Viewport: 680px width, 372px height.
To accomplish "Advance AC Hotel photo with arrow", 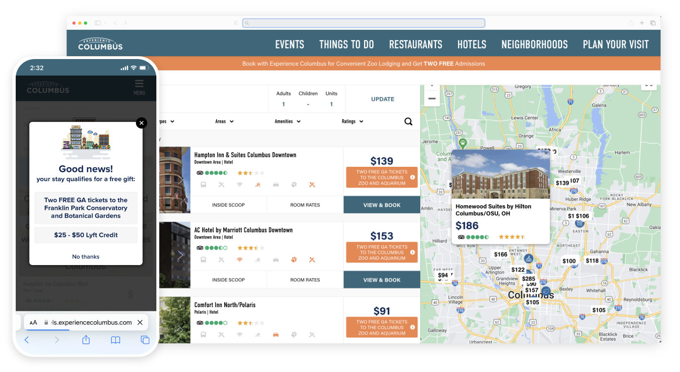I will pyautogui.click(x=180, y=255).
